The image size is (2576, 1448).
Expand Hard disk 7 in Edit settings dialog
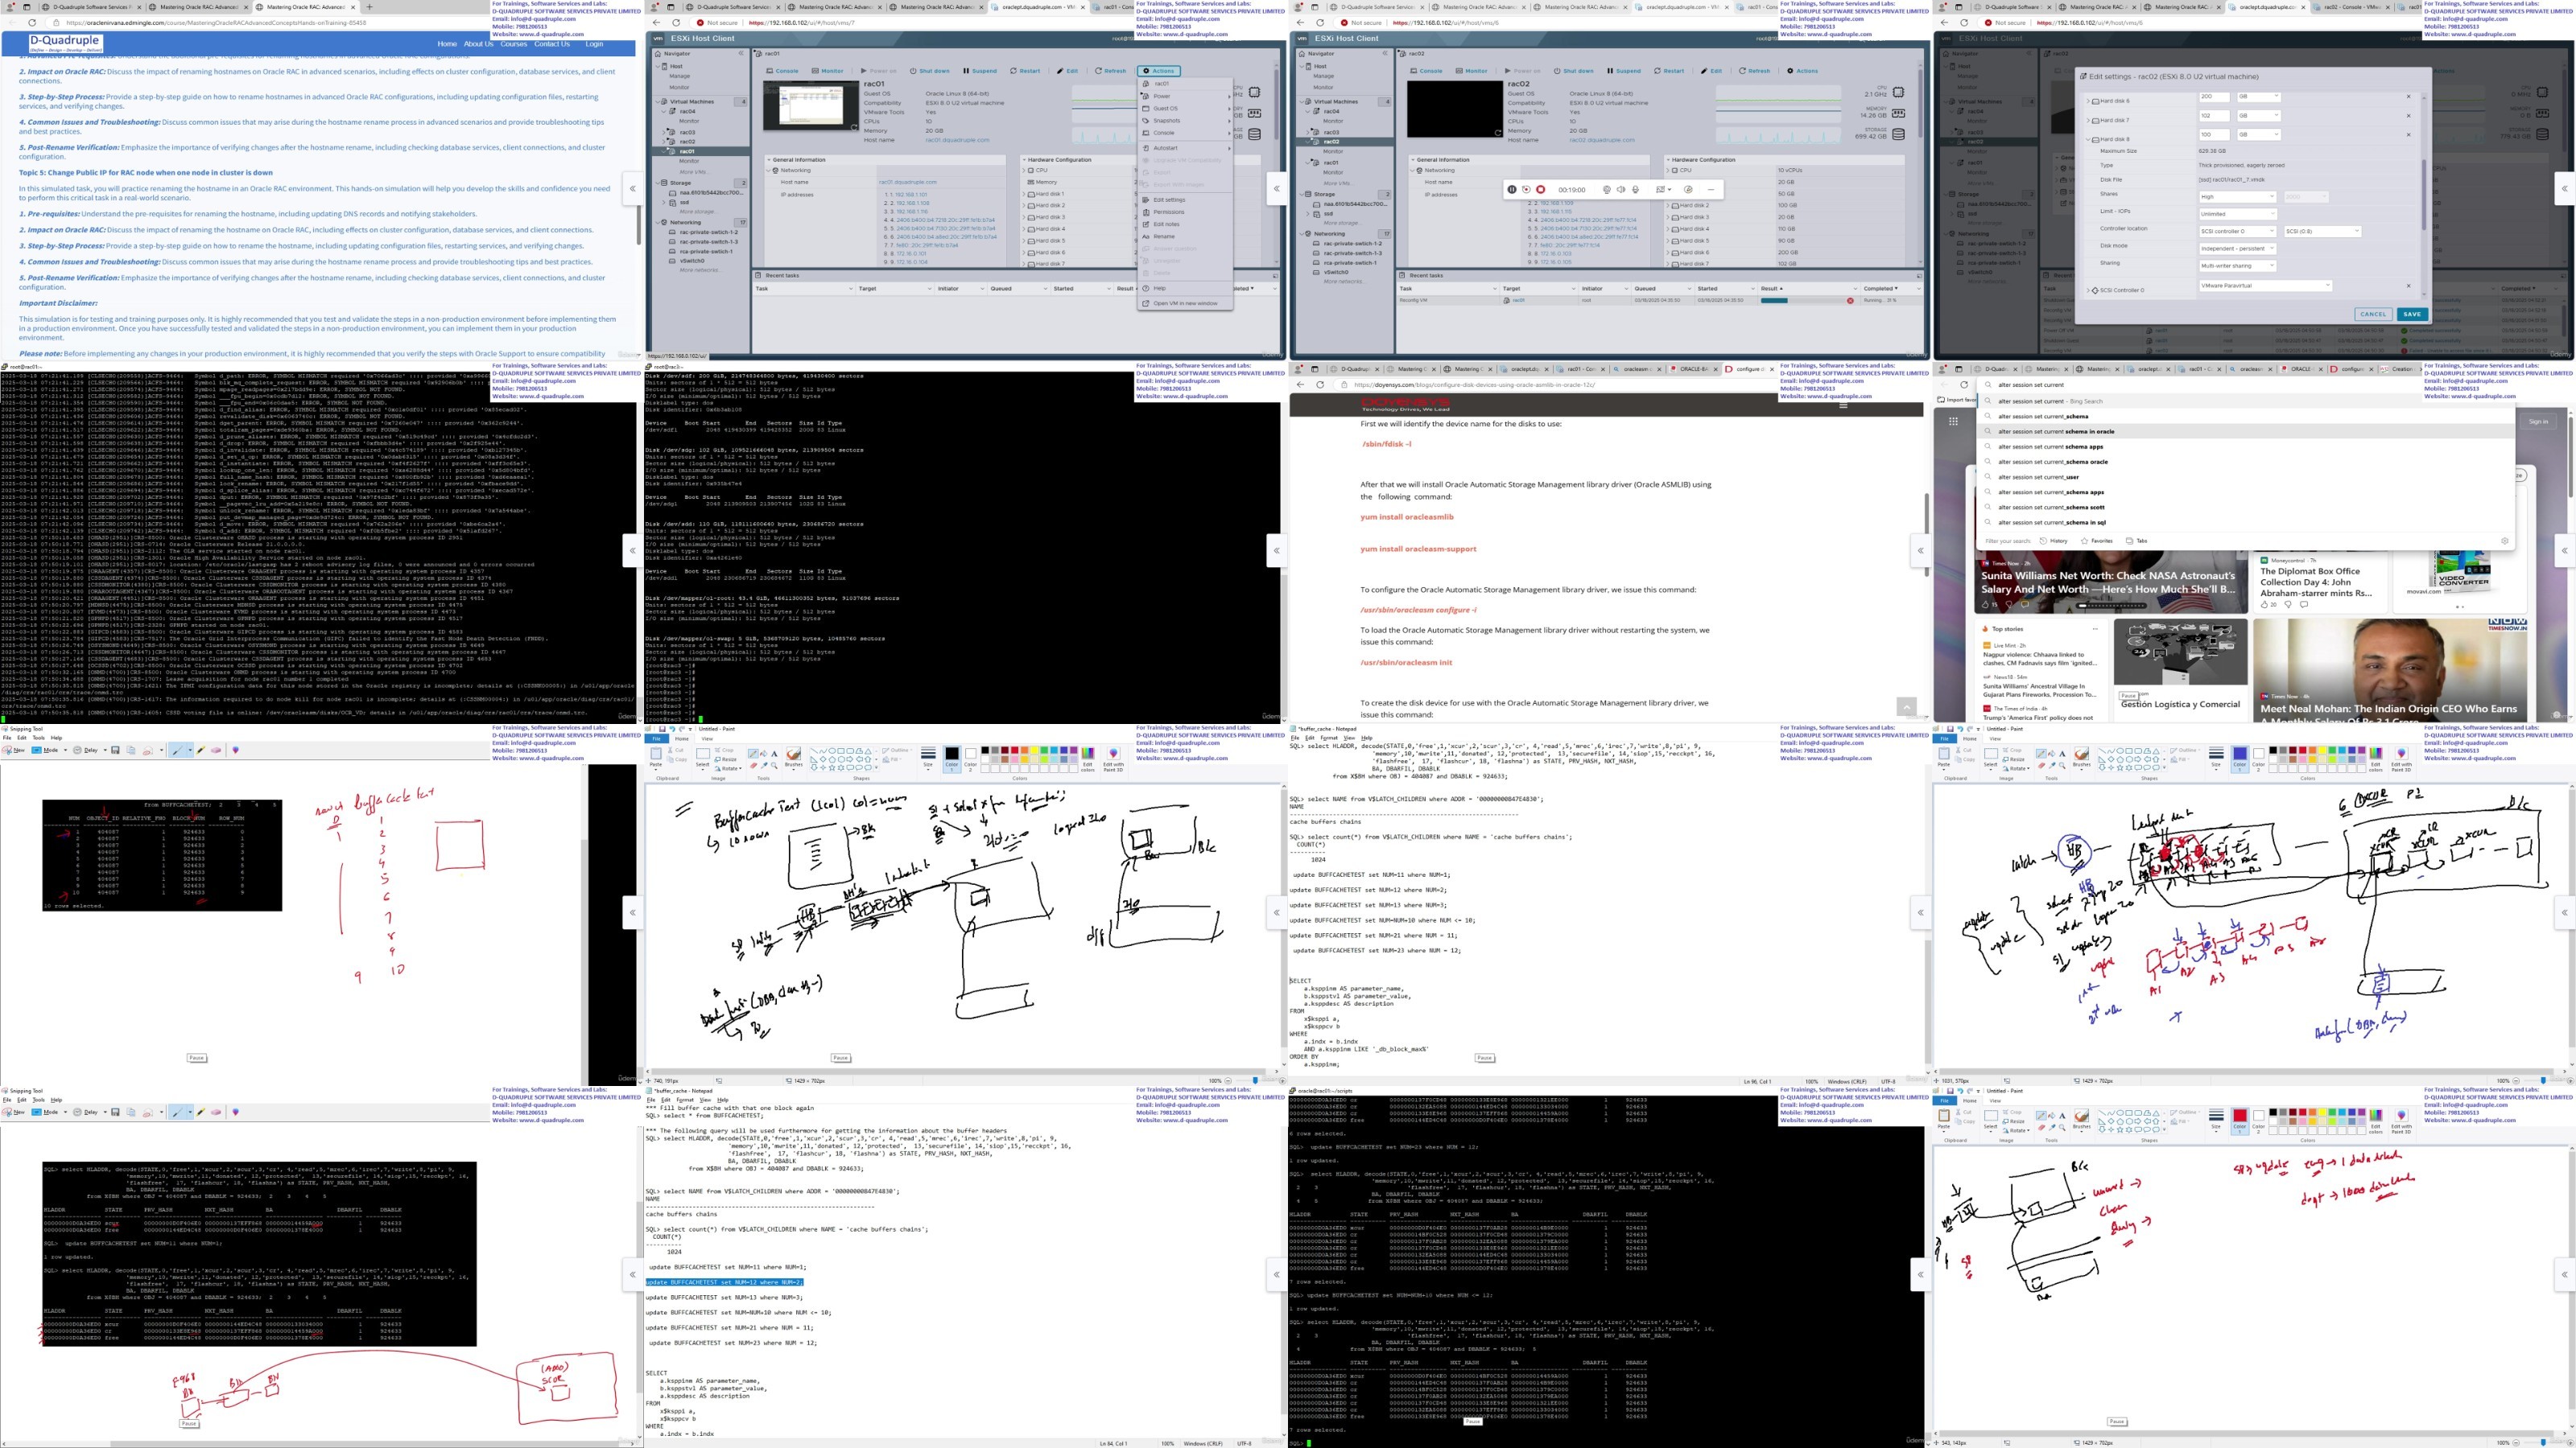[x=2089, y=121]
